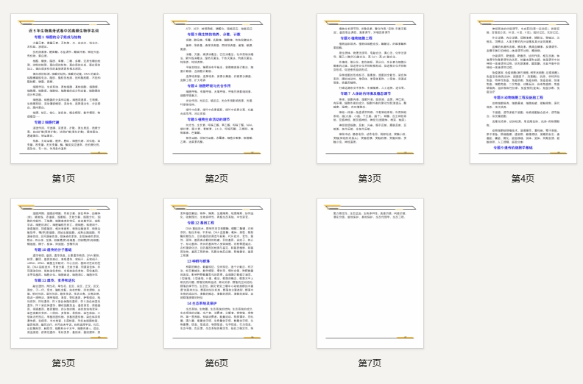Select the "第4页" page label
583x384 pixels.
pos(523,179)
